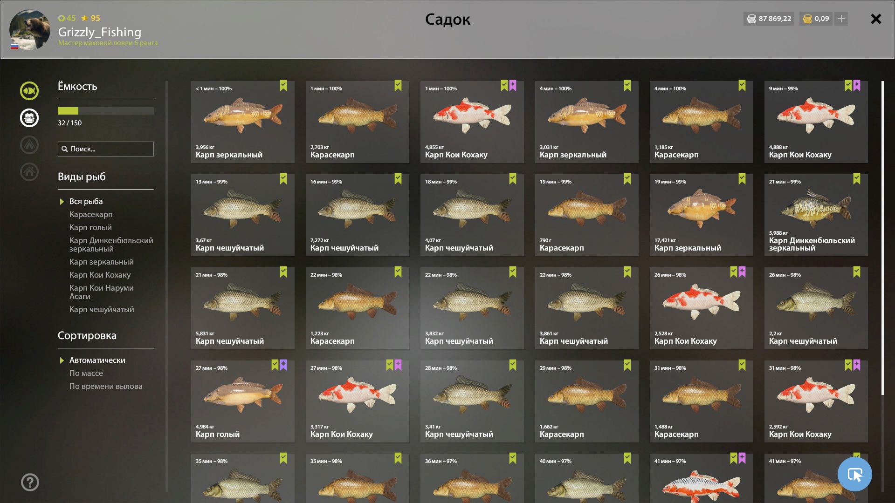Toggle pink bookmark on 4,855 кг Карп Кои Кохаку
This screenshot has width=895, height=503.
pyautogui.click(x=513, y=86)
